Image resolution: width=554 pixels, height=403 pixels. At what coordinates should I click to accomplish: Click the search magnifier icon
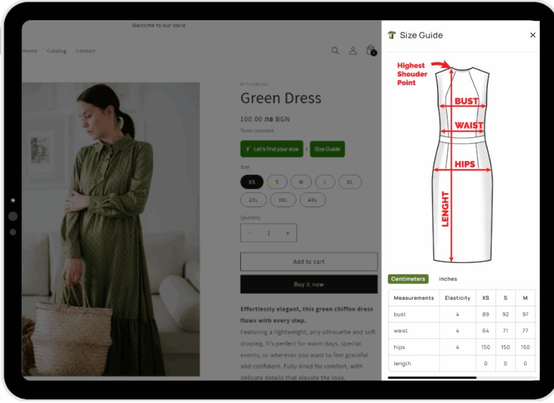point(335,51)
